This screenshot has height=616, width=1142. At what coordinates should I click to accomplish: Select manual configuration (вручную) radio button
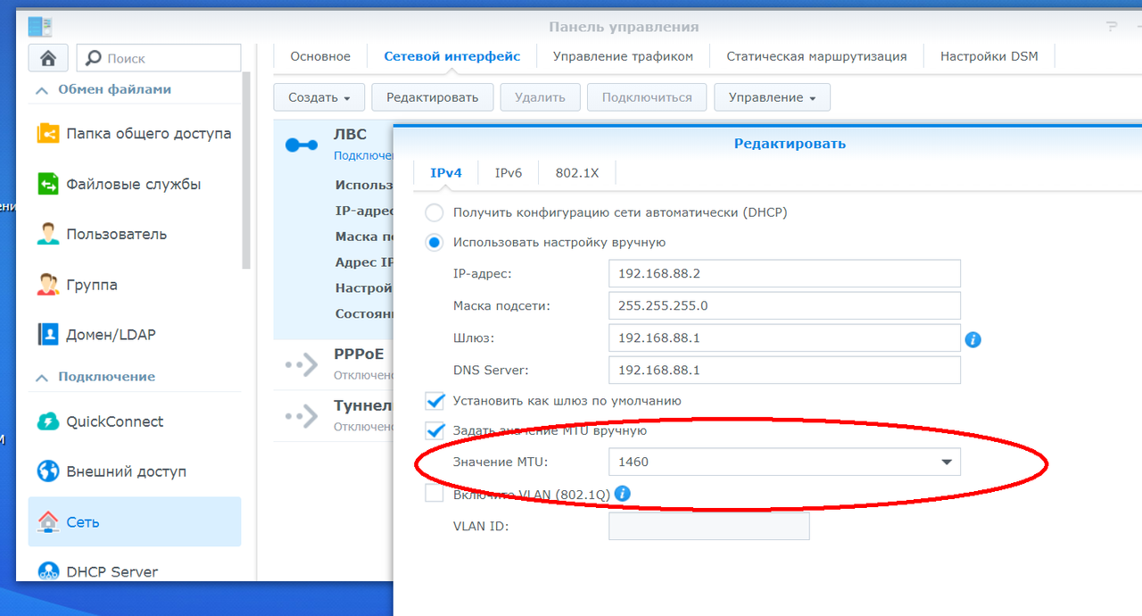click(434, 242)
